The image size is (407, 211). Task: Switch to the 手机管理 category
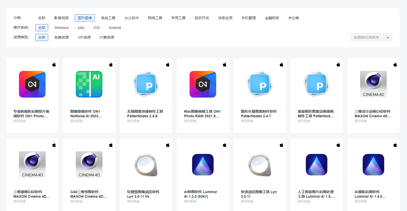pos(249,18)
